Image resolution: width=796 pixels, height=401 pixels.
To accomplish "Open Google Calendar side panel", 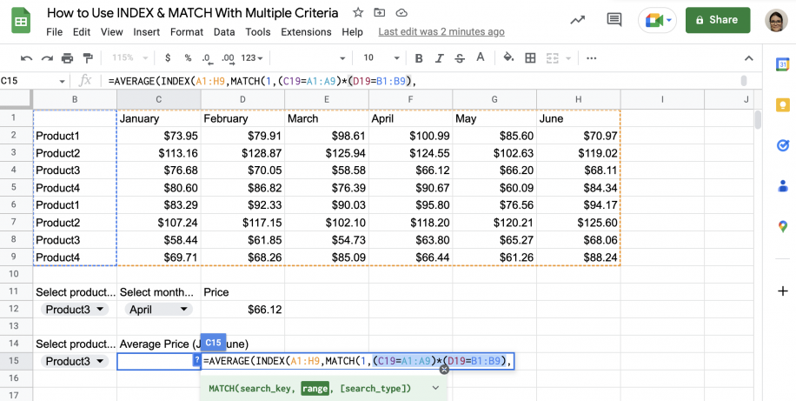I will (x=782, y=64).
